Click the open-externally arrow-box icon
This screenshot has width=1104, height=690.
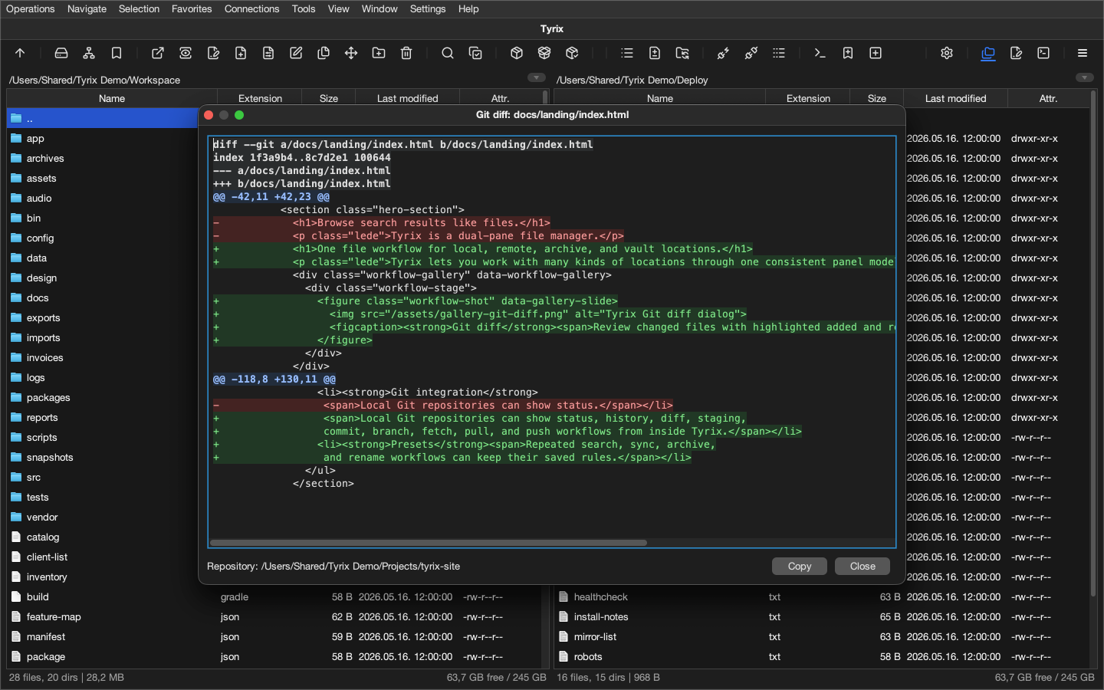click(158, 53)
